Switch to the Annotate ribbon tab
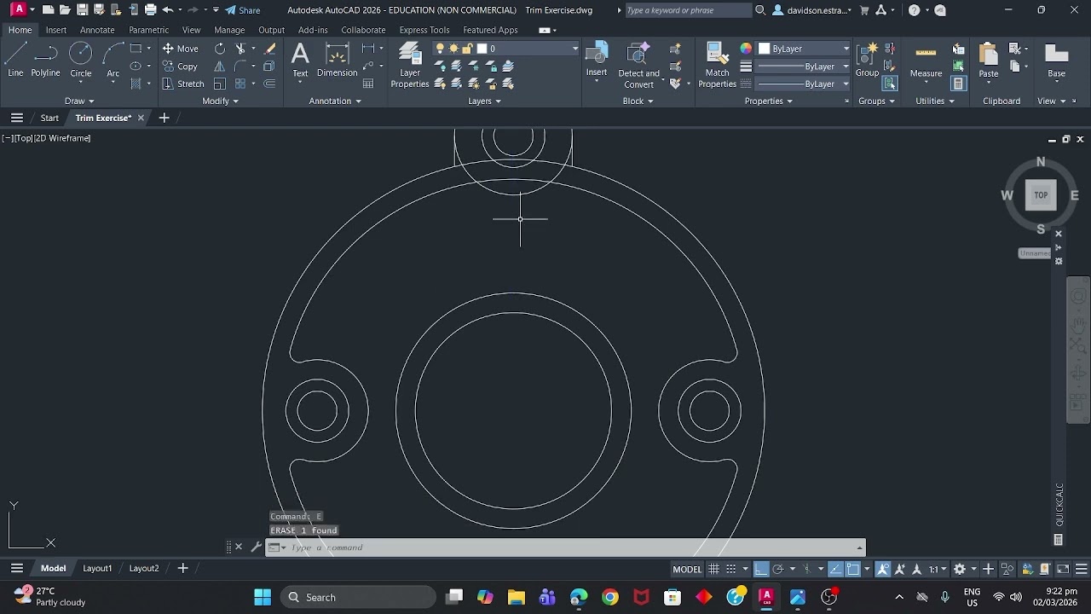The width and height of the screenshot is (1091, 614). [97, 30]
